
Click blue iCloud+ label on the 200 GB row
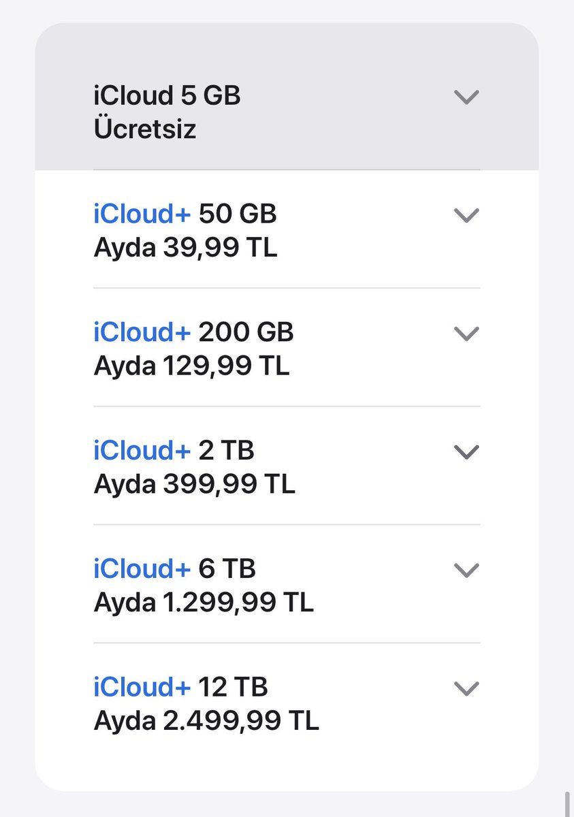point(142,332)
